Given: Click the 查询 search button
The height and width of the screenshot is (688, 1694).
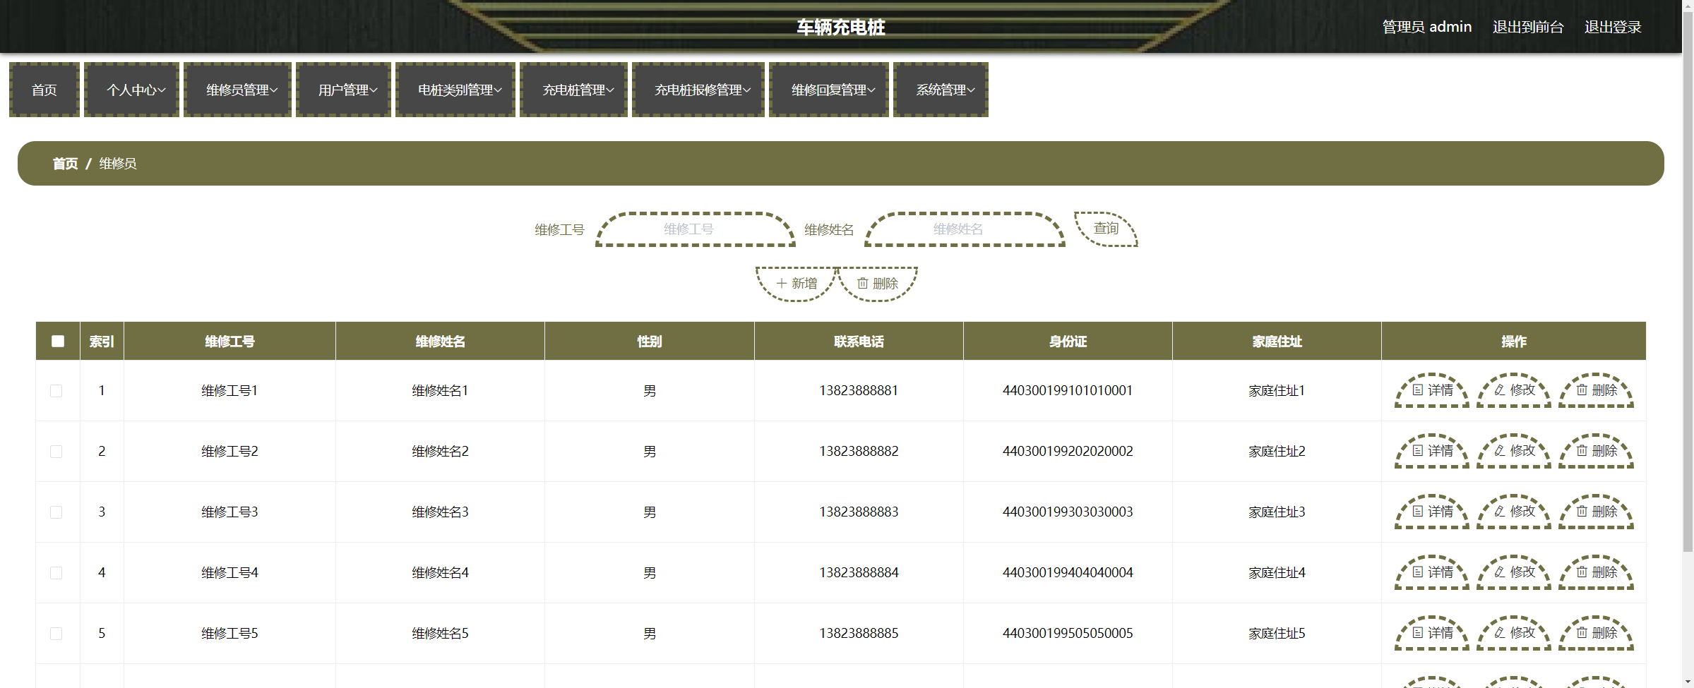Looking at the screenshot, I should (x=1105, y=229).
